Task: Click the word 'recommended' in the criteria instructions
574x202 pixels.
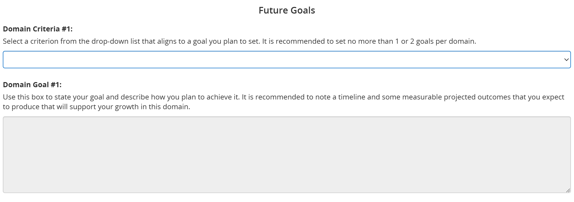Action: pyautogui.click(x=300, y=41)
